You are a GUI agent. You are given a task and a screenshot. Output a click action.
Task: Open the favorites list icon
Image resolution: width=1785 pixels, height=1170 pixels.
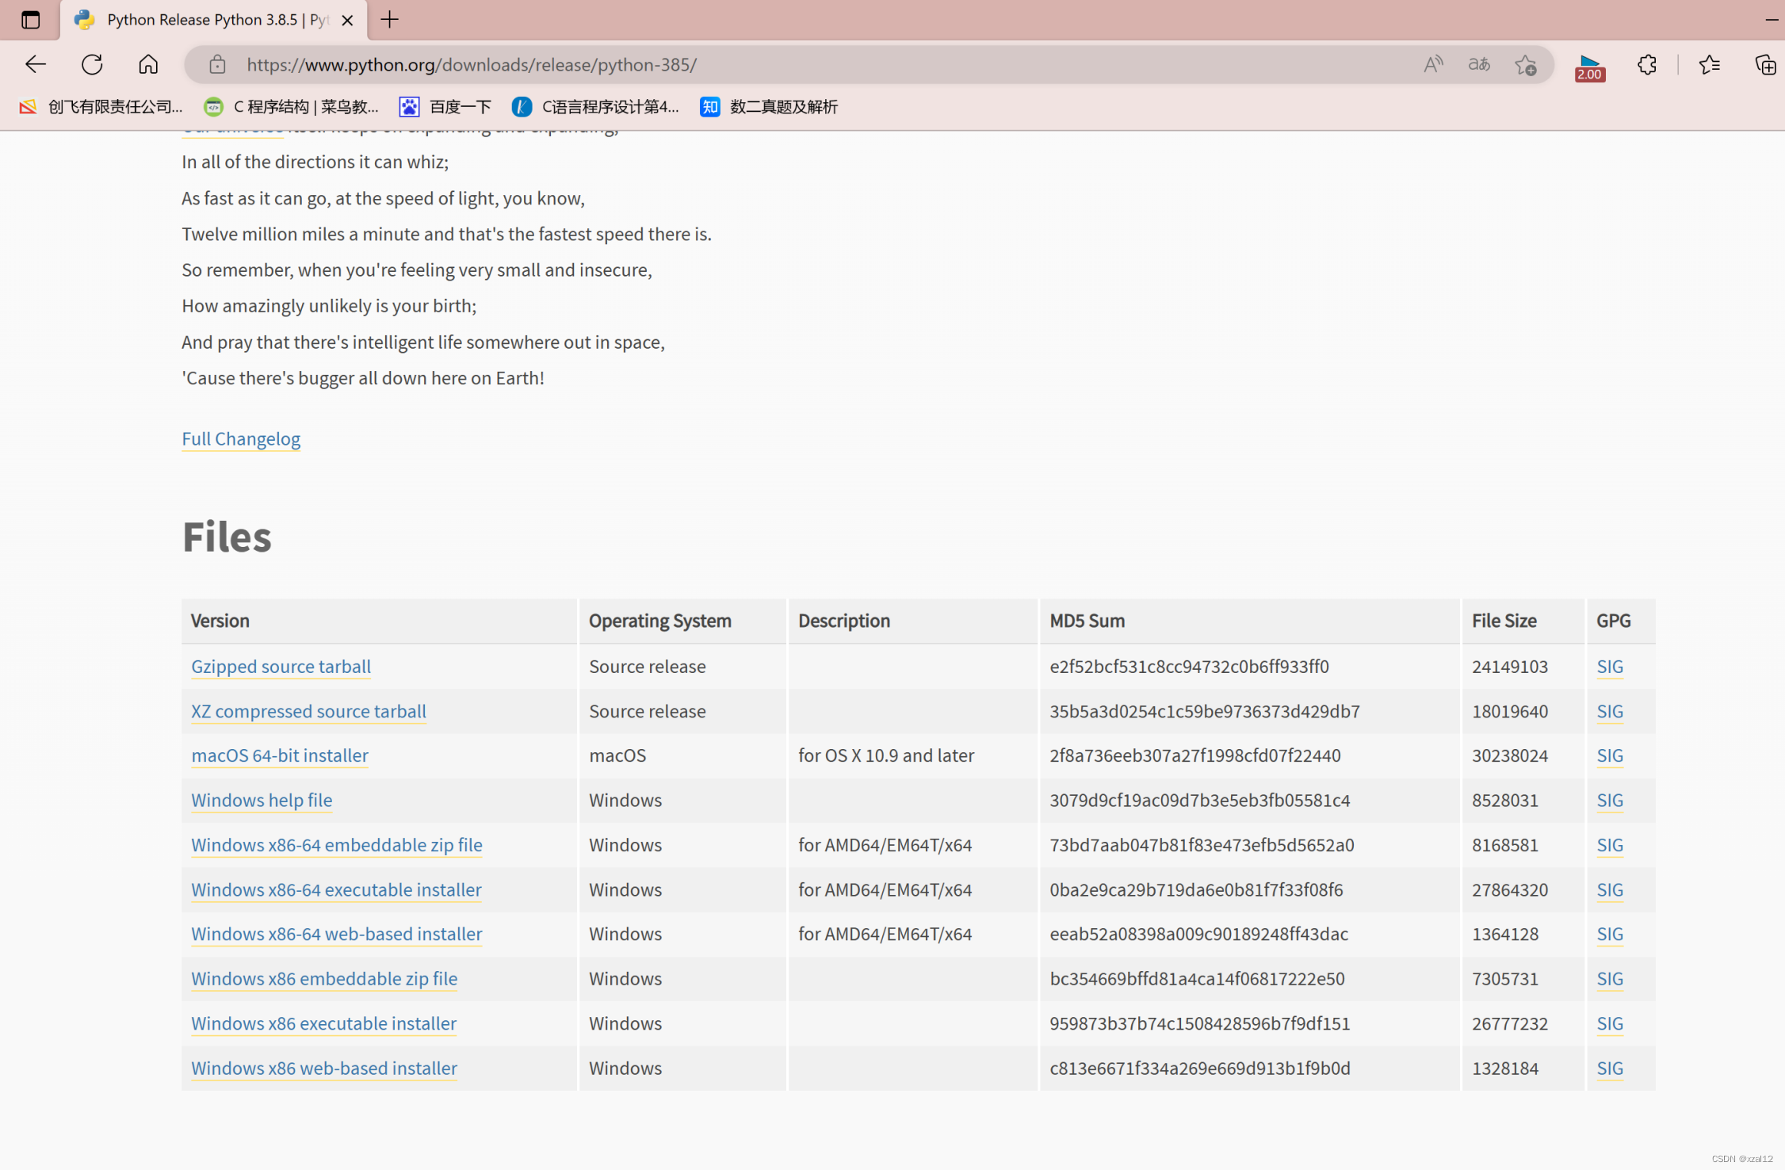pyautogui.click(x=1709, y=64)
